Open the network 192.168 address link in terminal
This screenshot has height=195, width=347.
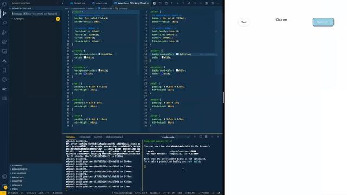(184, 154)
